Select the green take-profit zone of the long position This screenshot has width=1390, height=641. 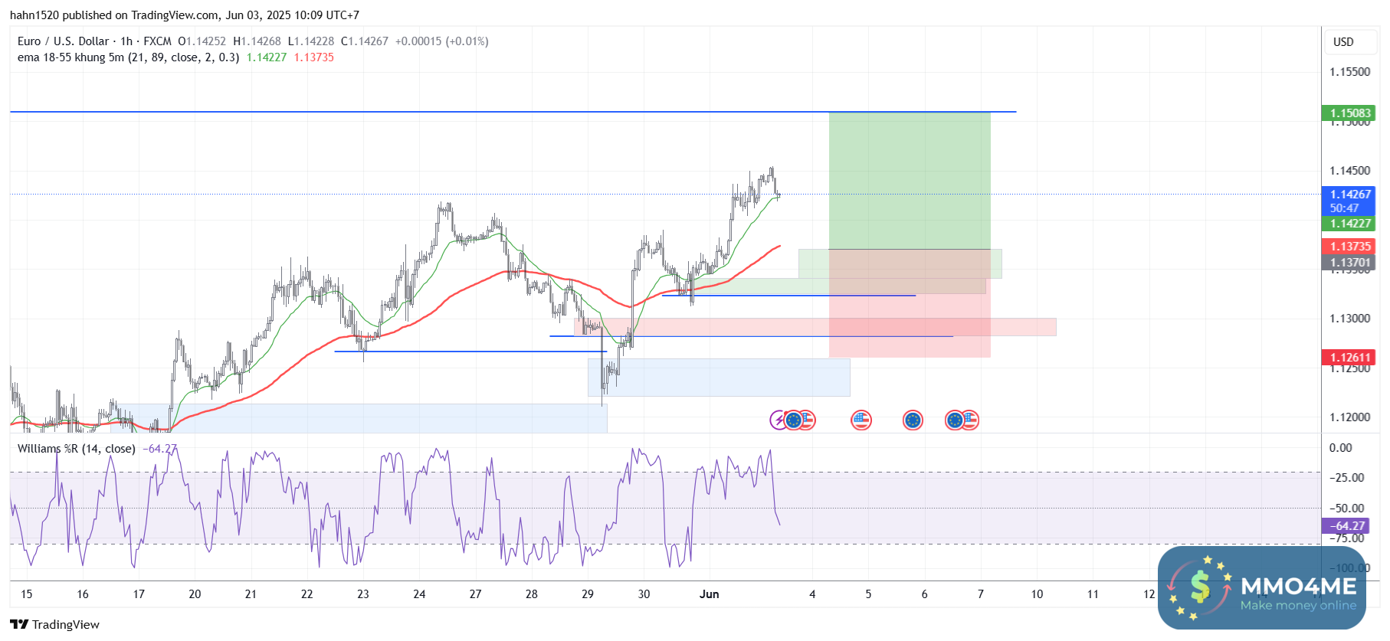pyautogui.click(x=910, y=181)
